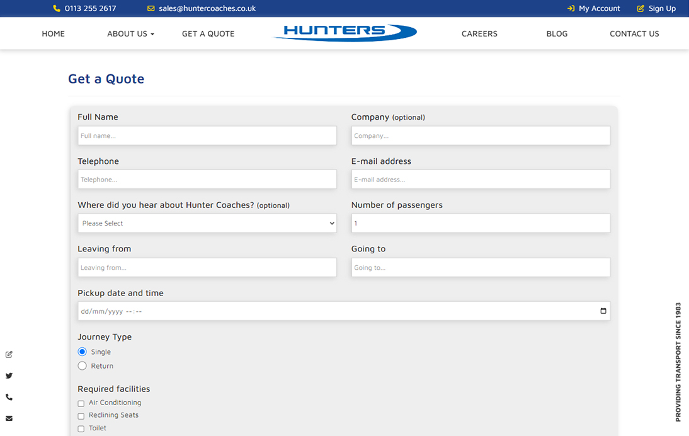Click the calendar icon in pickup date field
Screen dimensions: 689x436
(603, 311)
